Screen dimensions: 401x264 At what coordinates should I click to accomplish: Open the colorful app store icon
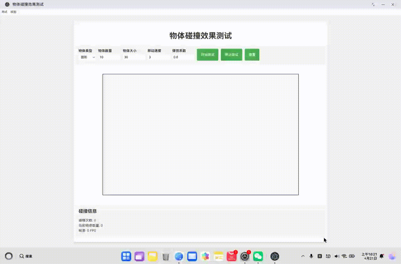[x=205, y=256]
